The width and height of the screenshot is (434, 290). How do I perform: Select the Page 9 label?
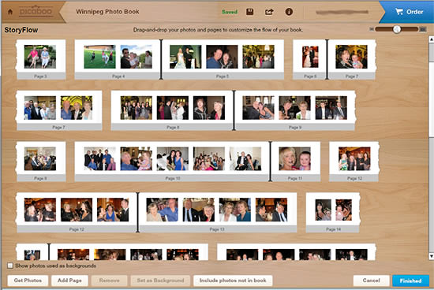click(x=295, y=127)
